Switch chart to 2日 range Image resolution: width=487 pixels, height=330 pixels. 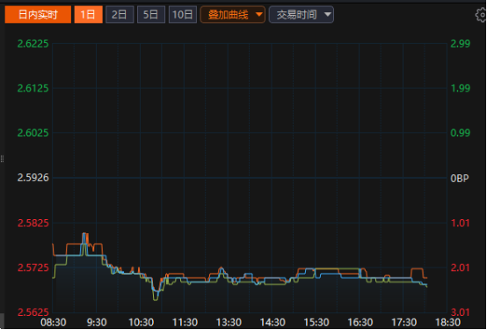click(x=120, y=15)
